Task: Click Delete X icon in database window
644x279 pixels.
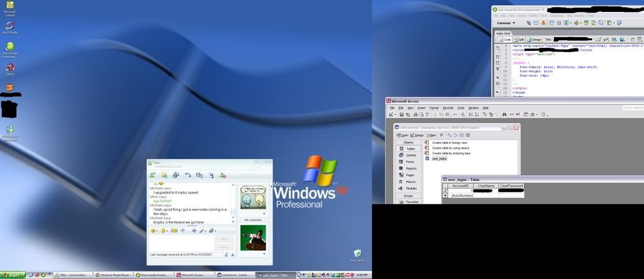Action: (441, 135)
